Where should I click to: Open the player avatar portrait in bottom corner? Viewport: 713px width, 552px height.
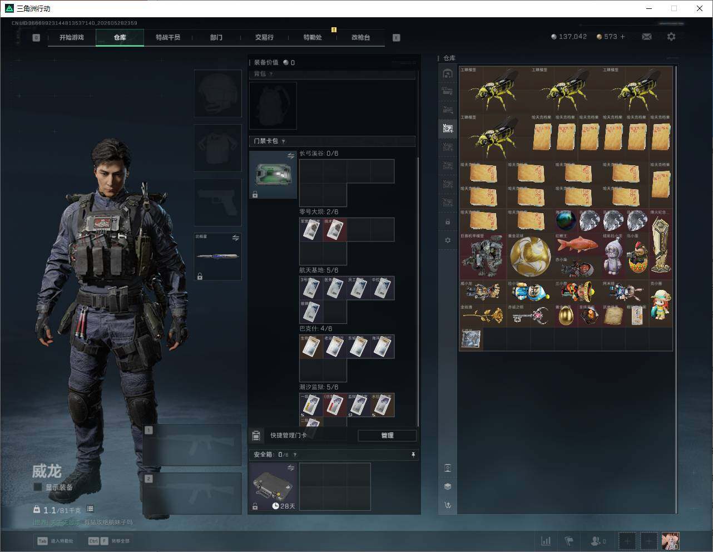click(x=670, y=541)
